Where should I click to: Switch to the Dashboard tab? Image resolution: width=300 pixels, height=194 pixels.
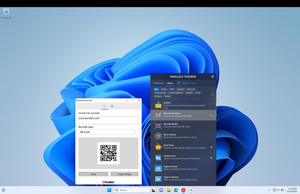tap(158, 83)
